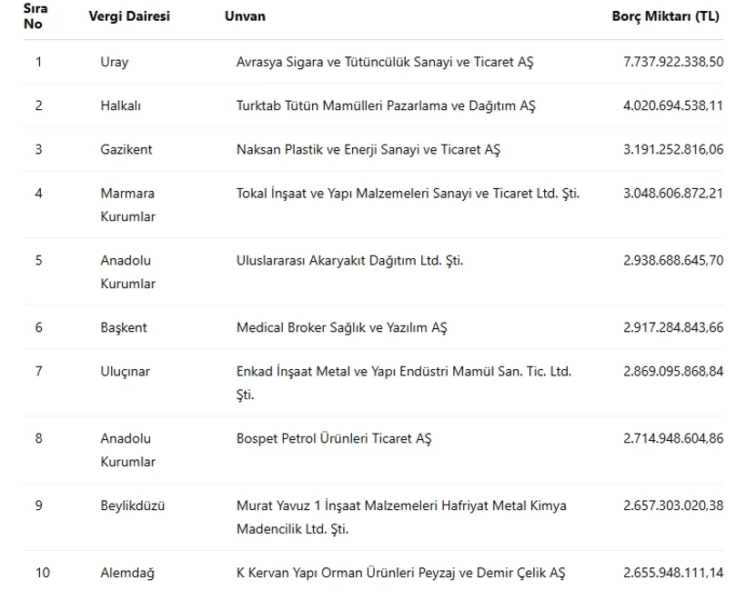Click the Vergi Dairesi column header

(x=129, y=16)
